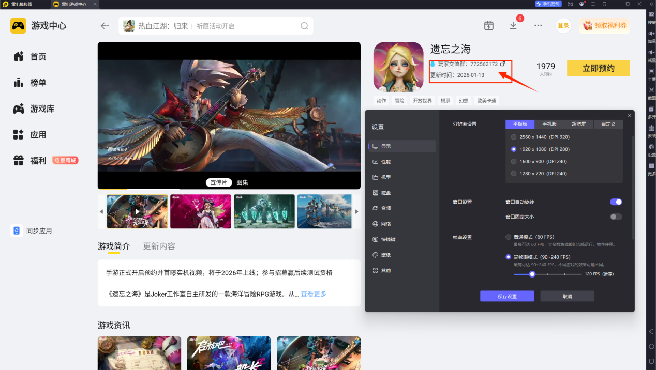
Task: Open the 榜单 rankings section
Action: pos(30,83)
